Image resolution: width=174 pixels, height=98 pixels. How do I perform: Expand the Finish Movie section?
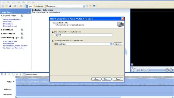click(22, 33)
